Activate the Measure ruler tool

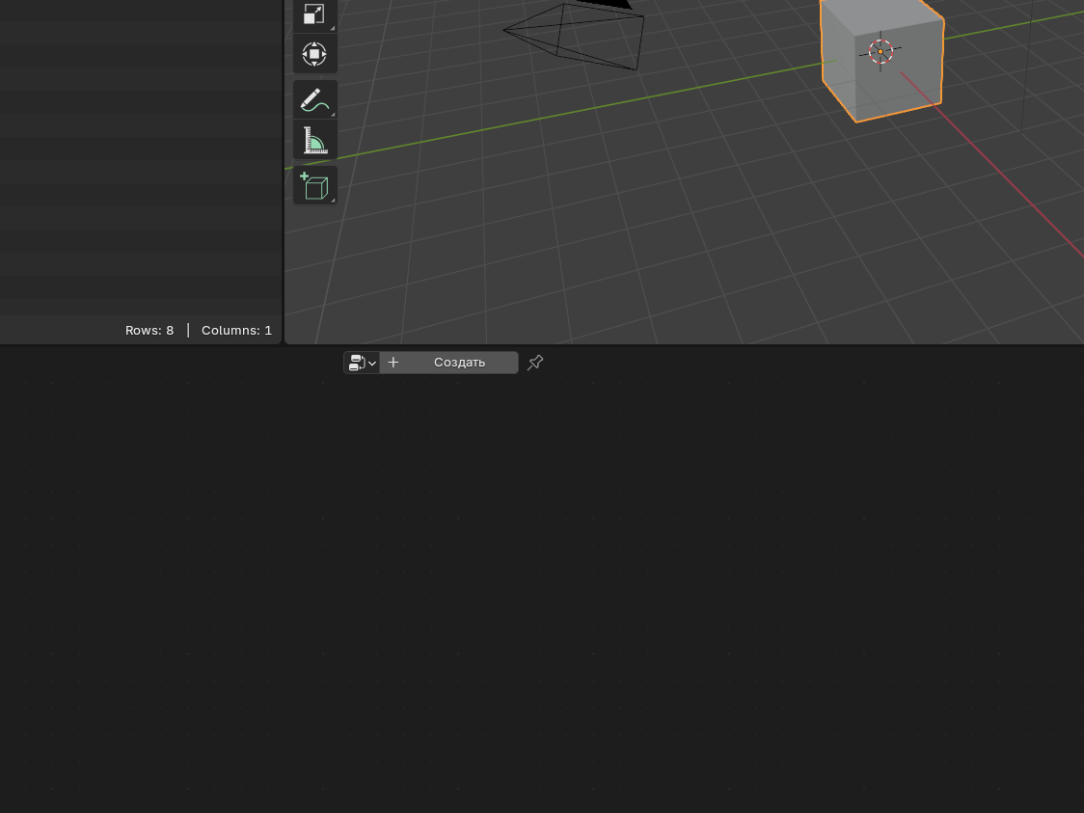(314, 140)
